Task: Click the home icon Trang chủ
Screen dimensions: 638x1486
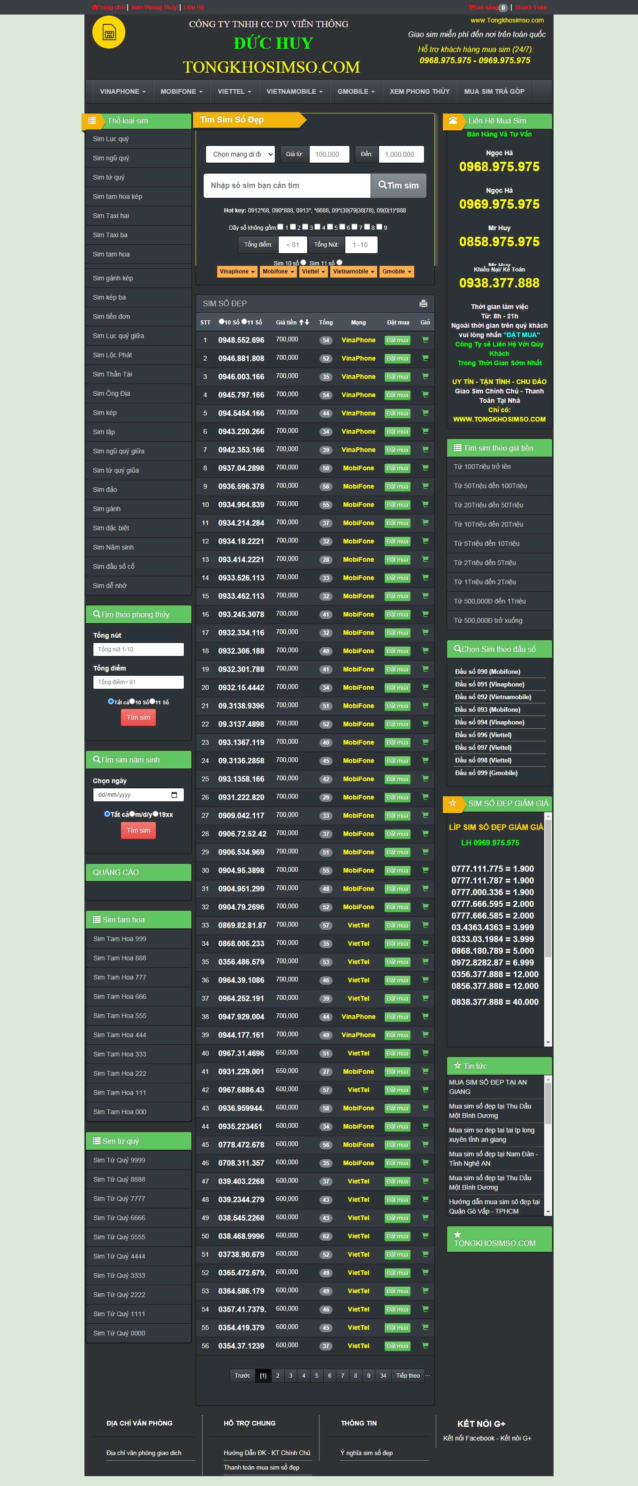Action: [95, 8]
